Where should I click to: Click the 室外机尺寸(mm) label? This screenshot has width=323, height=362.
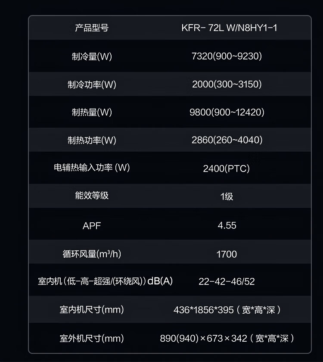92,339
